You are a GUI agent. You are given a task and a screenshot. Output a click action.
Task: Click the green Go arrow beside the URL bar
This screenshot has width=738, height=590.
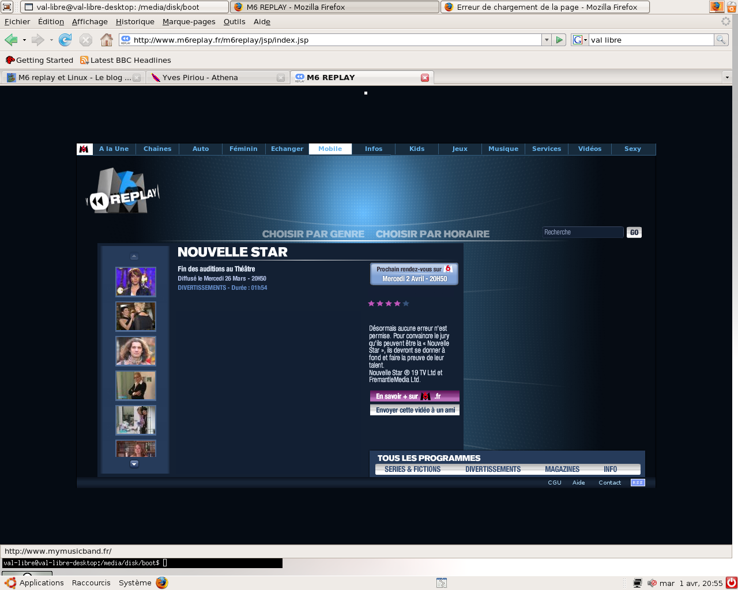tap(559, 40)
